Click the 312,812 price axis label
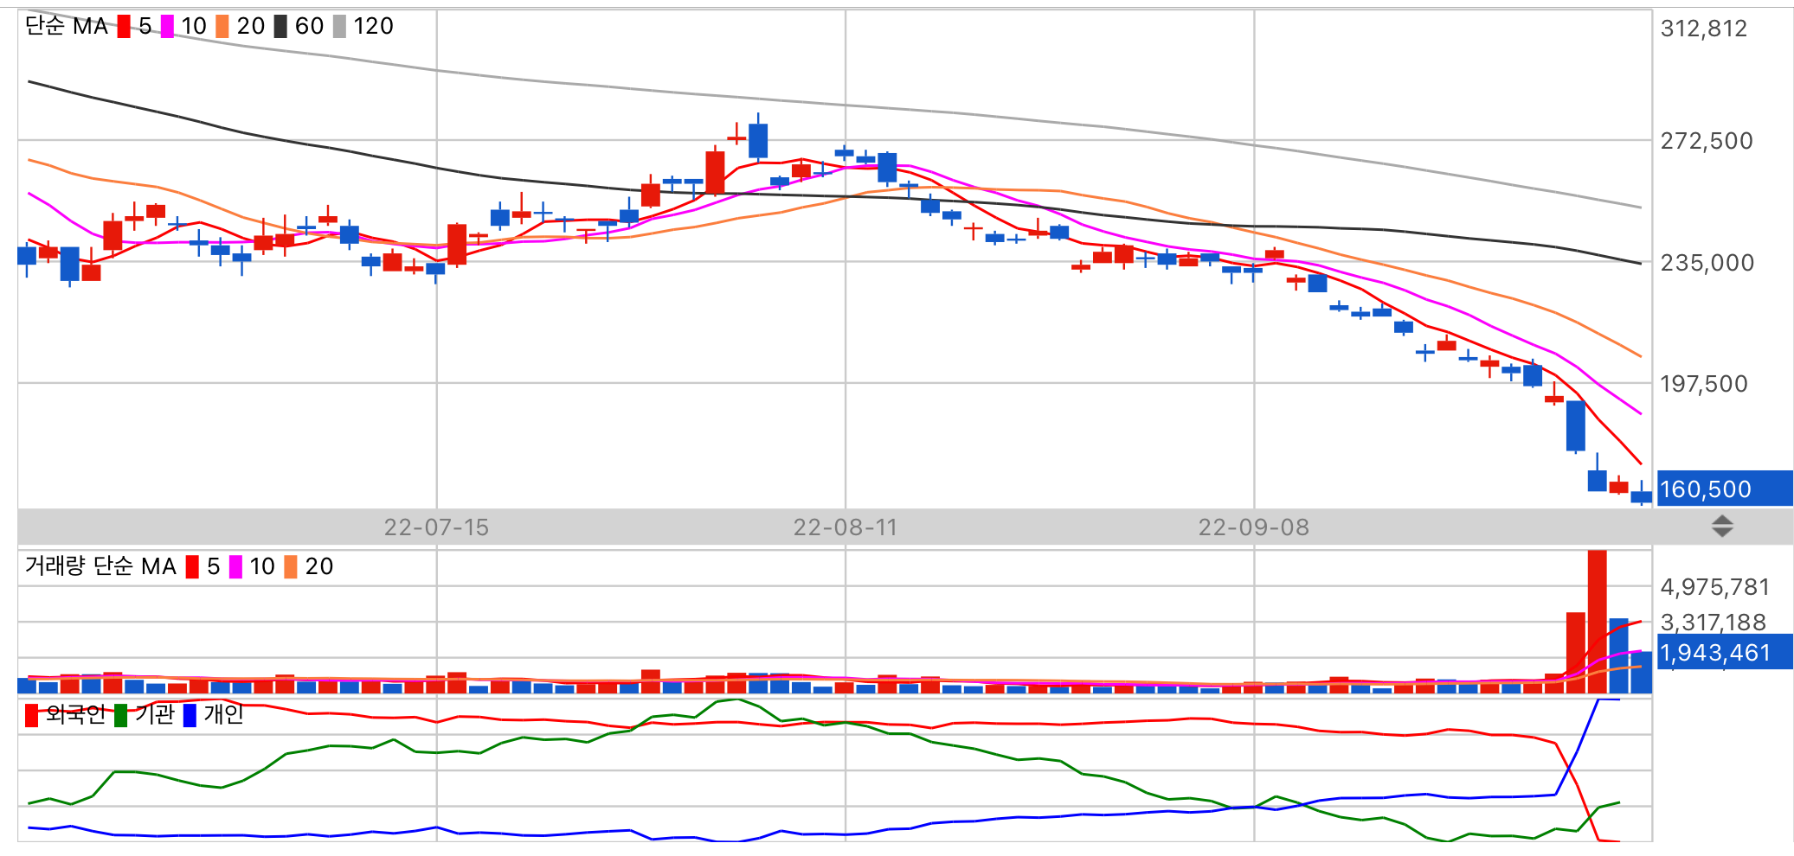Image resolution: width=1794 pixels, height=856 pixels. pos(1704,29)
